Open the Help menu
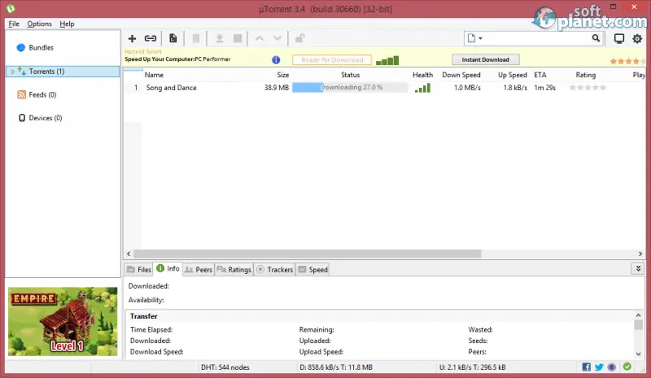 (67, 24)
